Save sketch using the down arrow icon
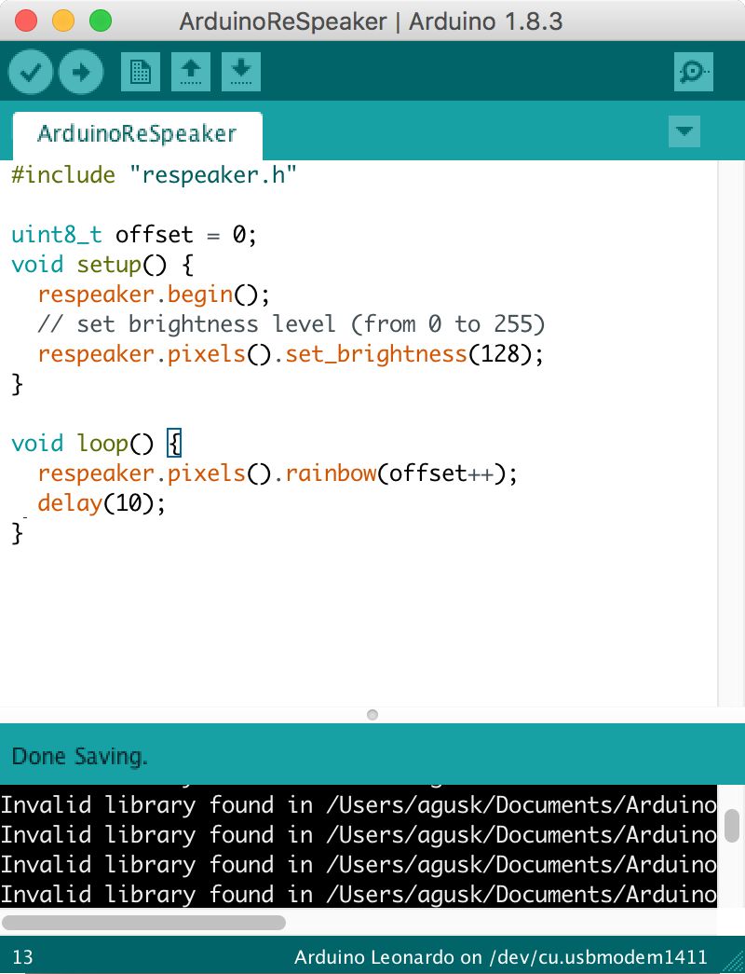This screenshot has height=974, width=745. [x=241, y=72]
